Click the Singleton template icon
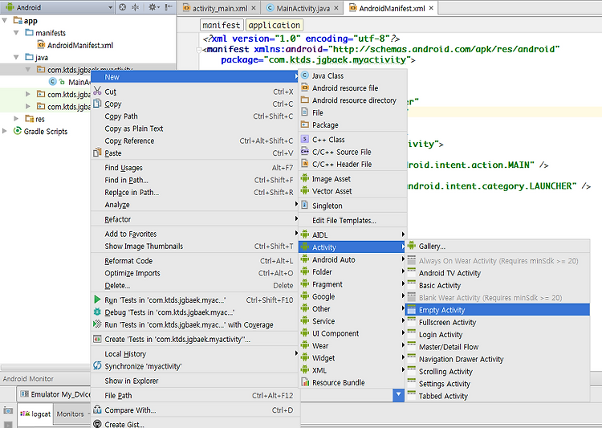This screenshot has width=602, height=428. point(305,205)
